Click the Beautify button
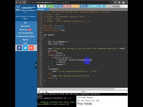143x107 pixels. coord(93,6)
